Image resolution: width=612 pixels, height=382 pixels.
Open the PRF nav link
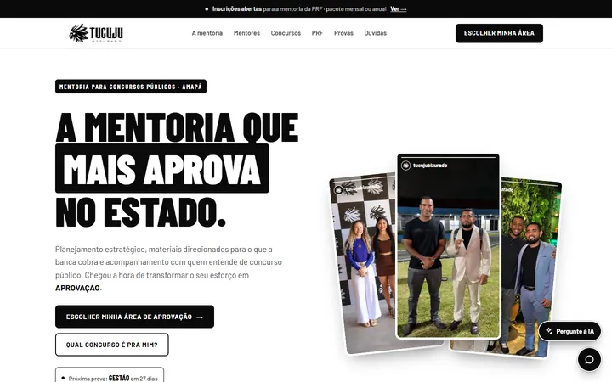[x=317, y=33]
